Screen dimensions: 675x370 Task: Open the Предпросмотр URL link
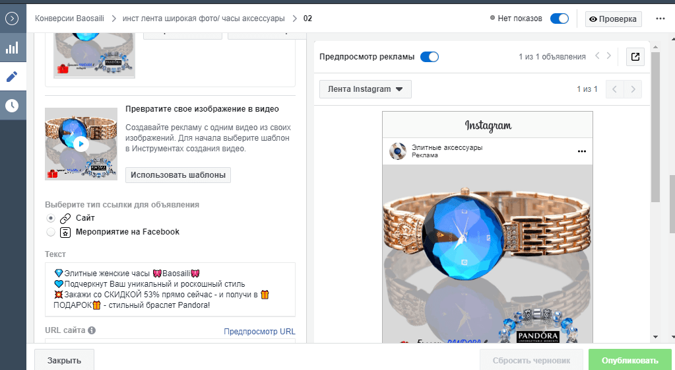(x=259, y=332)
